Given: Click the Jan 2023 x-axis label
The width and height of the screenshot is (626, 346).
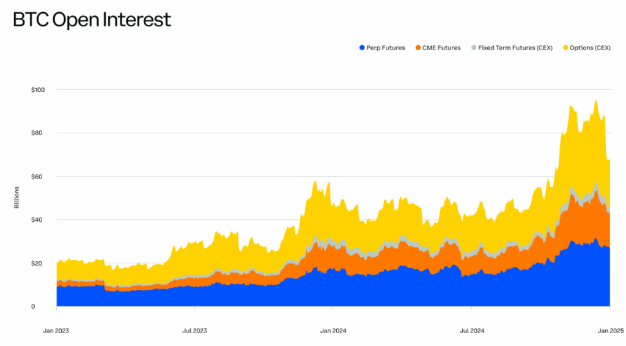Looking at the screenshot, I should click(x=56, y=331).
